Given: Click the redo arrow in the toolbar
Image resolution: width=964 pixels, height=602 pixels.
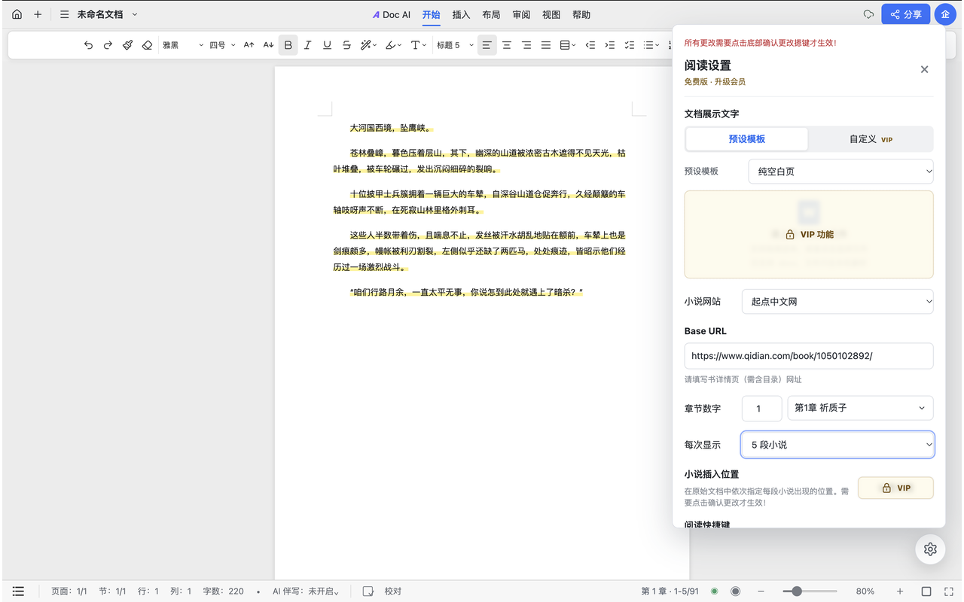Looking at the screenshot, I should click(x=108, y=45).
